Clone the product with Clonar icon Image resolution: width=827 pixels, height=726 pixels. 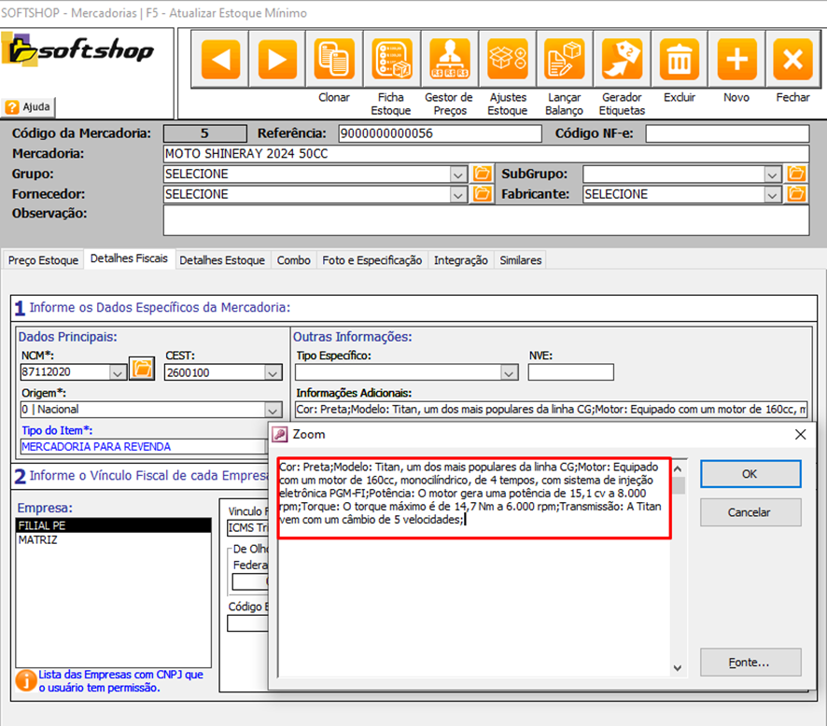point(333,60)
